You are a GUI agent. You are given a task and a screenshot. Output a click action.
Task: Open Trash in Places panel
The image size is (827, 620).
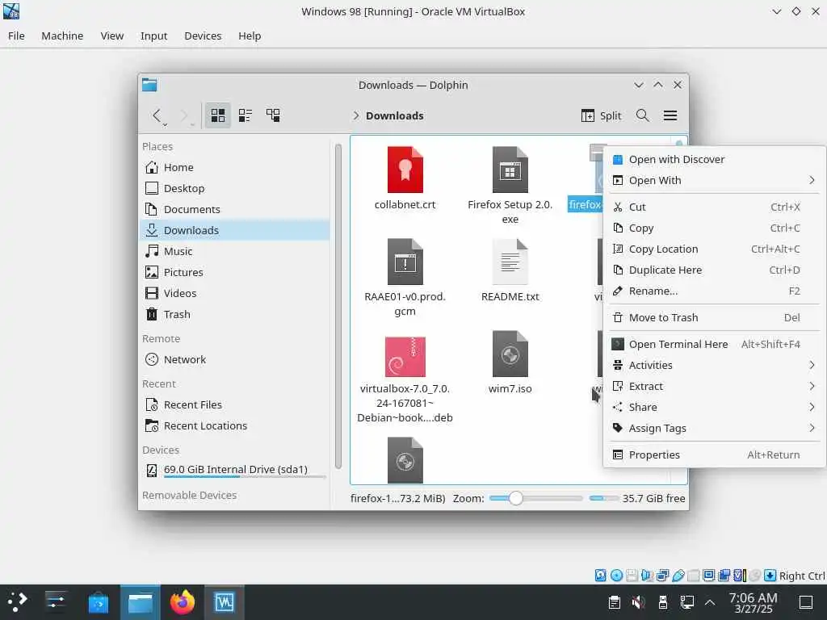pyautogui.click(x=235, y=314)
